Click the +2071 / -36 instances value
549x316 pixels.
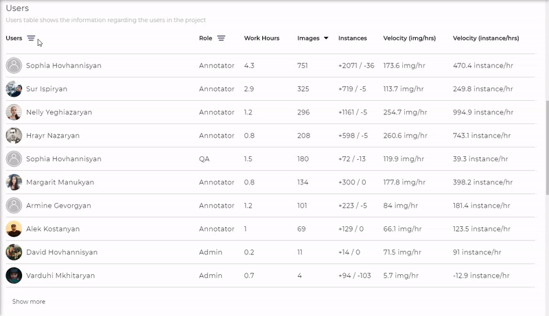[356, 65]
